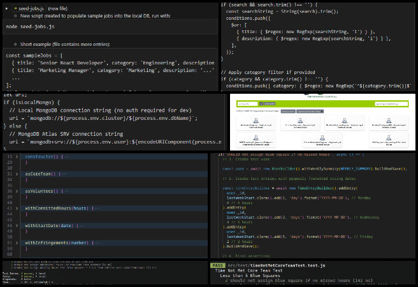
Task: Click the '$or: [' line in conditions.push
Action: coord(239,25)
